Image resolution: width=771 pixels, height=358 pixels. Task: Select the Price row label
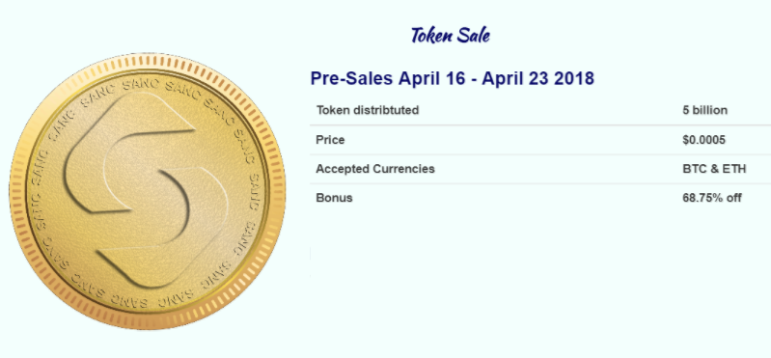[x=330, y=140]
